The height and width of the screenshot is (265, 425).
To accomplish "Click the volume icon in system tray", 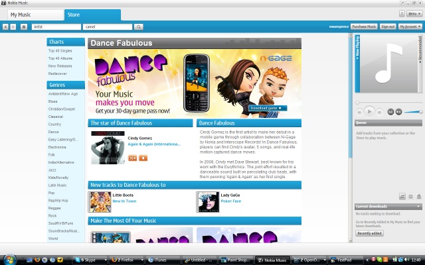I will (407, 260).
